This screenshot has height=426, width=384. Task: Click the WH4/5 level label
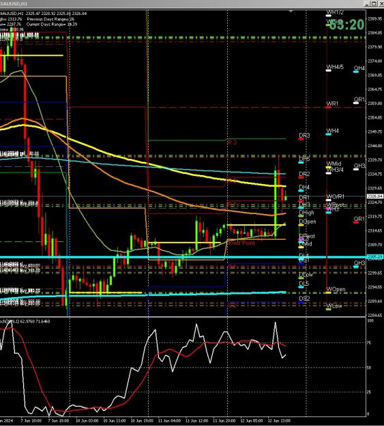pos(335,67)
